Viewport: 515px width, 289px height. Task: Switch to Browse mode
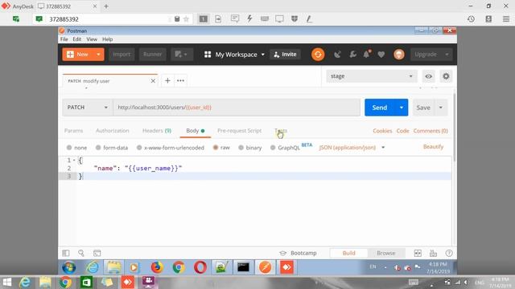pyautogui.click(x=386, y=253)
